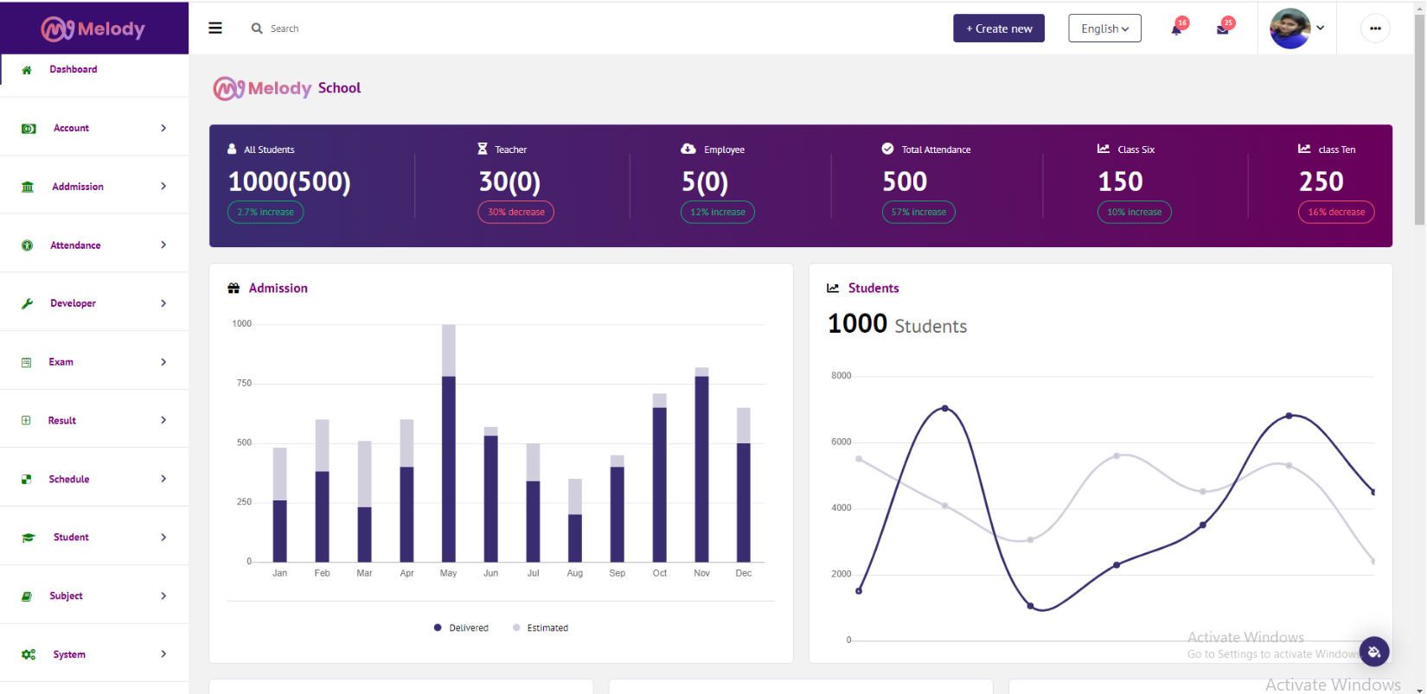Click the Schedule icon in sidebar
Screen dimensions: 1427x694
click(27, 479)
